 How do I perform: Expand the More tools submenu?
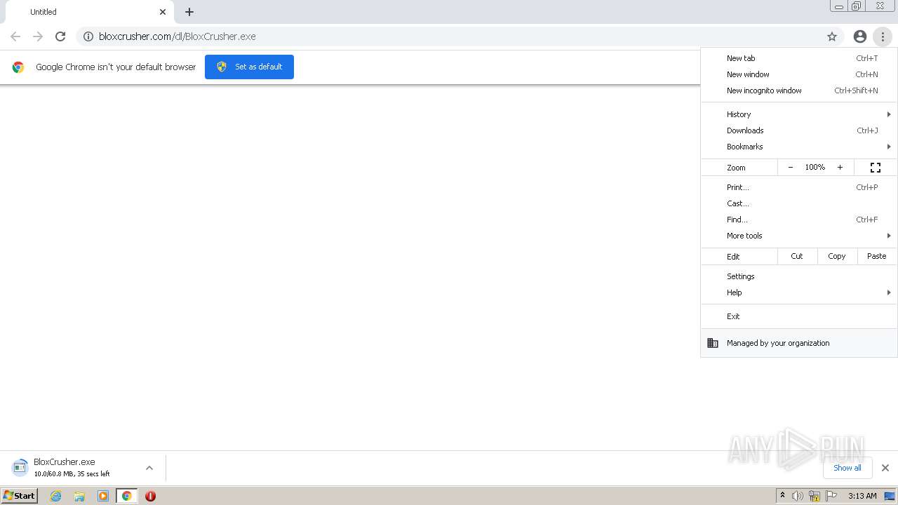click(799, 236)
